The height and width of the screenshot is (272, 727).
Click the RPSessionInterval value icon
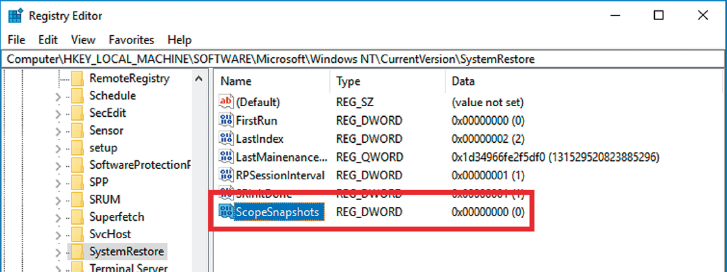[226, 175]
